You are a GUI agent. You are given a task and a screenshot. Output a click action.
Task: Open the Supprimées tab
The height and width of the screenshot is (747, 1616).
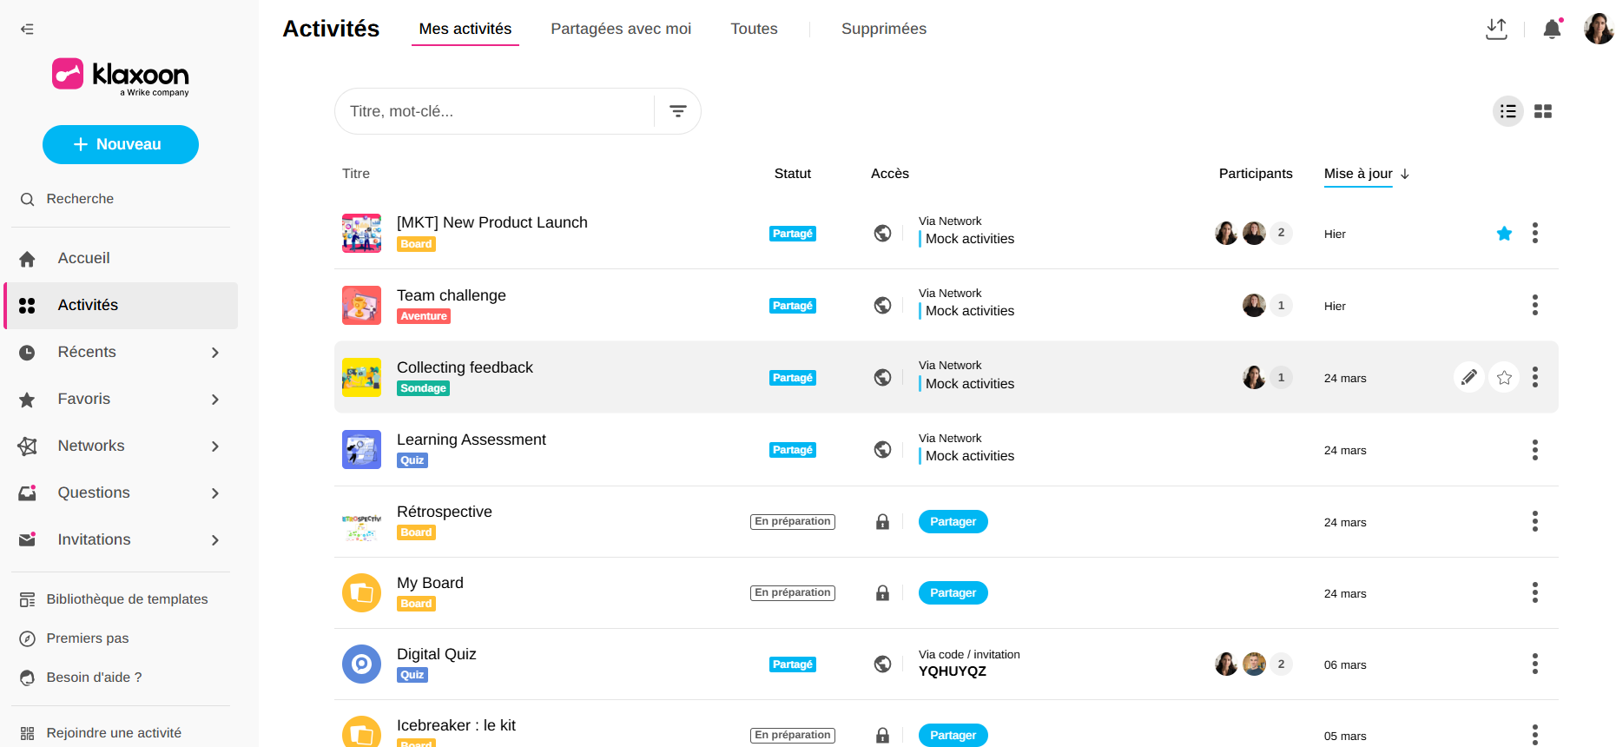(883, 30)
